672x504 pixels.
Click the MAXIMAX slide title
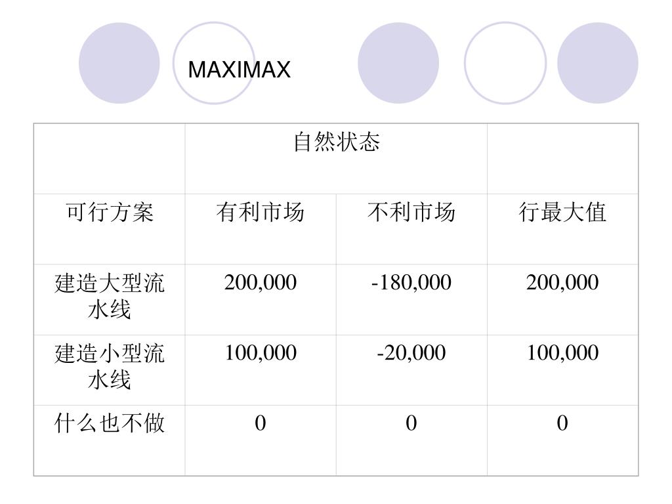coord(239,70)
